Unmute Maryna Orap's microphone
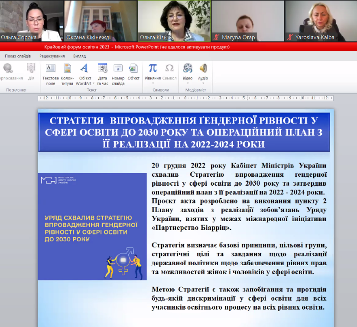Viewport: 357px width, 327px height. pos(216,37)
